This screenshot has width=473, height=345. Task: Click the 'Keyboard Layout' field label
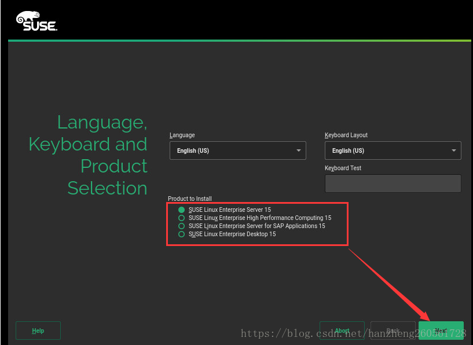(x=346, y=135)
